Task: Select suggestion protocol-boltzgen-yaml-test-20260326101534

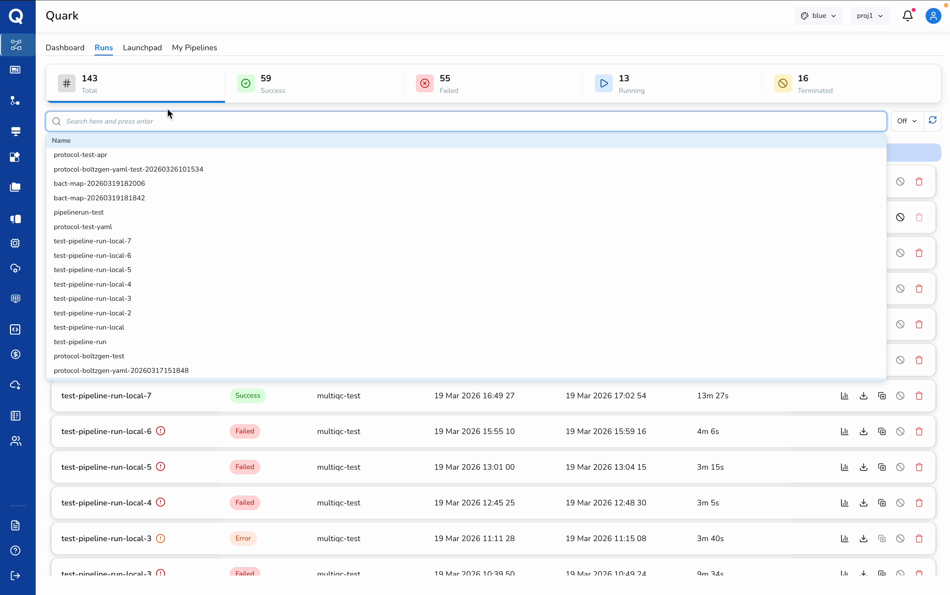Action: [466, 169]
